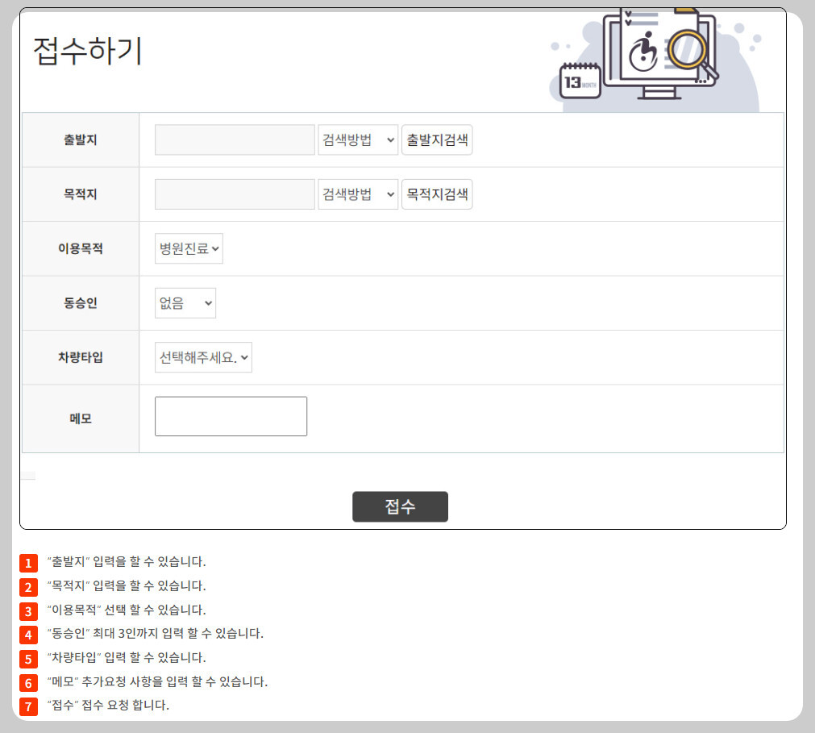The image size is (815, 733).
Task: Click inside the 목적지 input field
Action: tap(234, 194)
